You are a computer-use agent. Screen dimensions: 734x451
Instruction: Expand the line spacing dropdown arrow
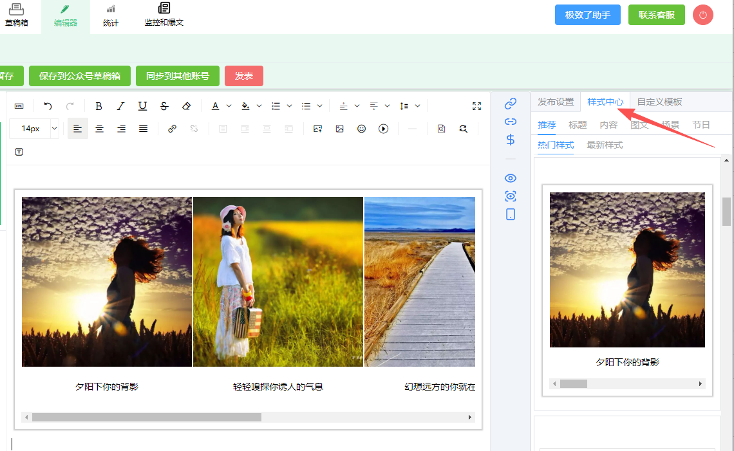[x=418, y=106]
